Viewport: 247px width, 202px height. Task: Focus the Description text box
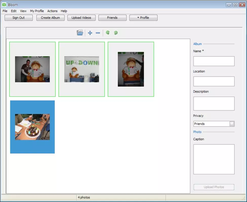coord(214,104)
